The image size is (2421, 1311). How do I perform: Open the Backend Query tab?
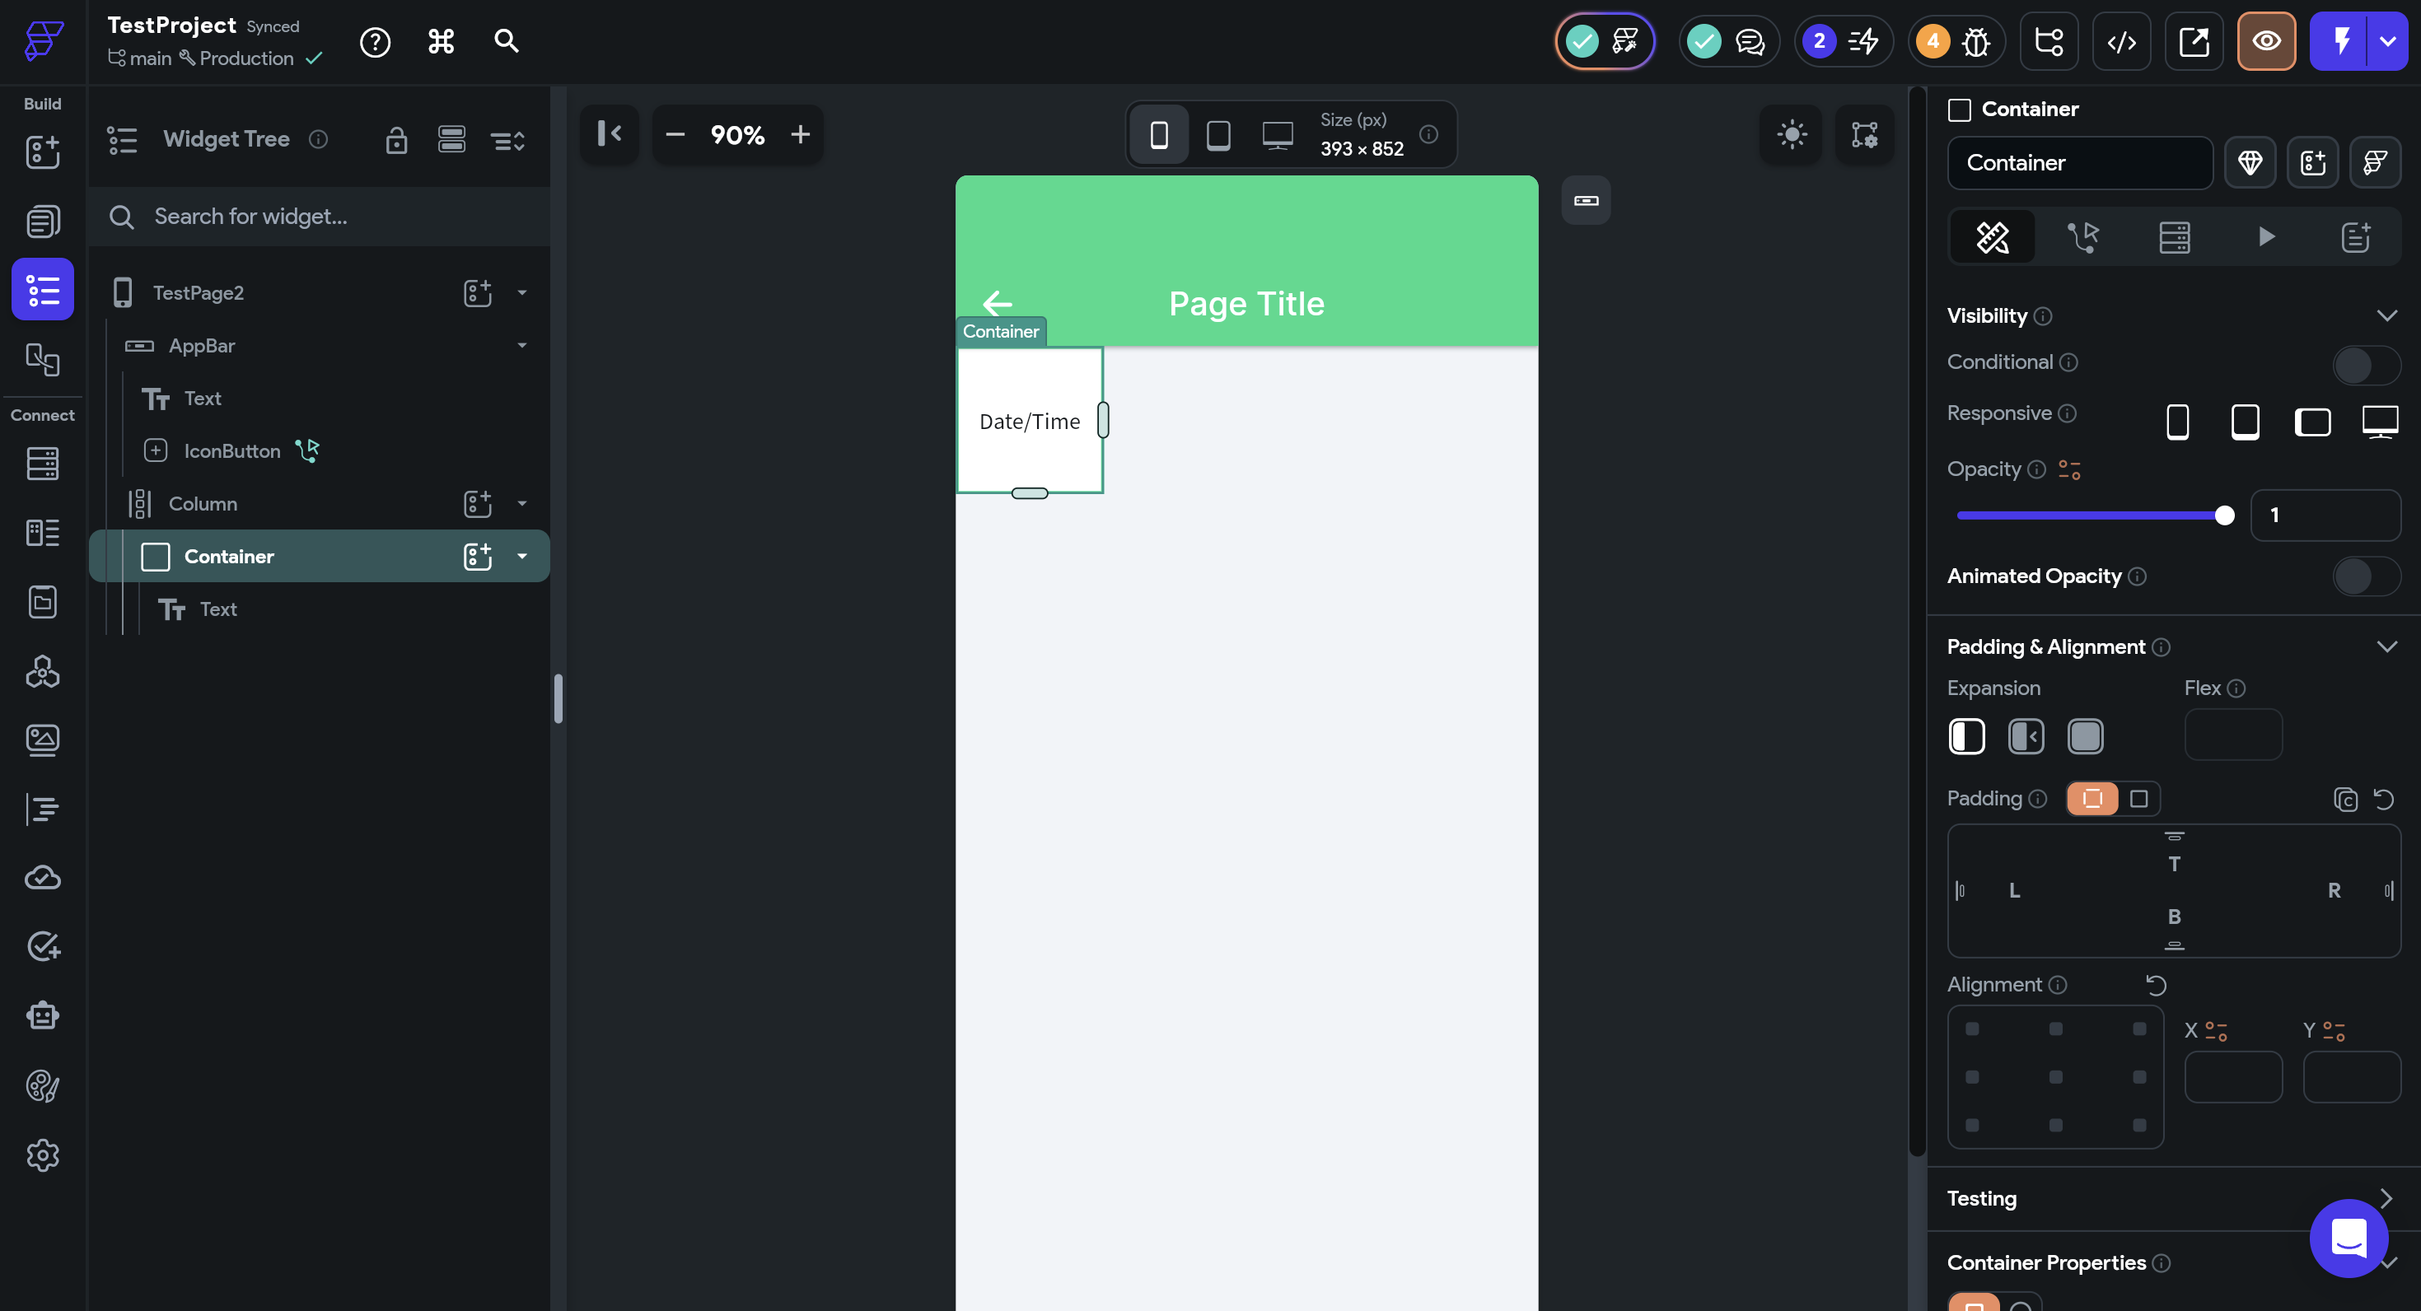click(x=2174, y=236)
